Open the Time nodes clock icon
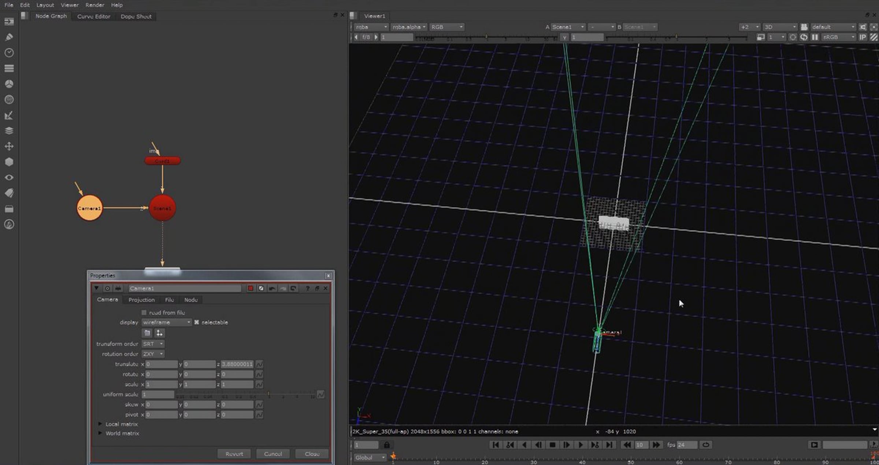Screen dimensions: 879x465 [x=9, y=53]
